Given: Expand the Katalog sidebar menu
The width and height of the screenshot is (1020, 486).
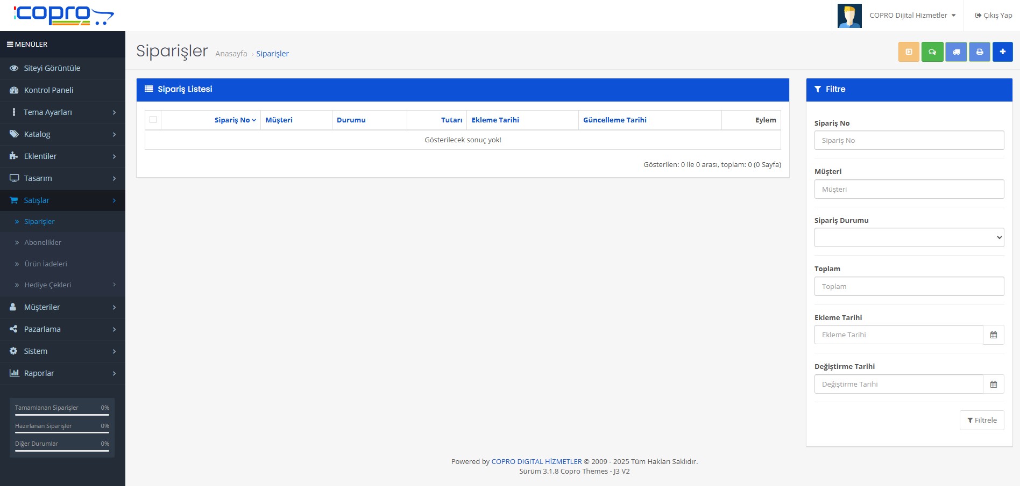Looking at the screenshot, I should click(62, 134).
